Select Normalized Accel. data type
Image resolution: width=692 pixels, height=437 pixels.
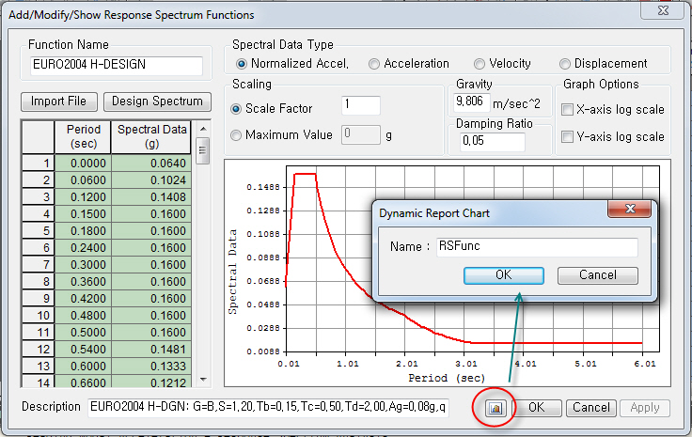[x=242, y=64]
